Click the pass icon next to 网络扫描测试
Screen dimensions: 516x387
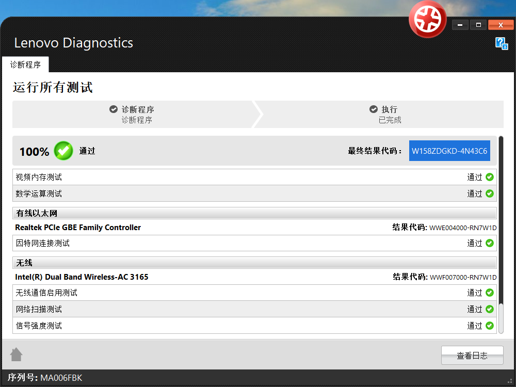click(489, 309)
